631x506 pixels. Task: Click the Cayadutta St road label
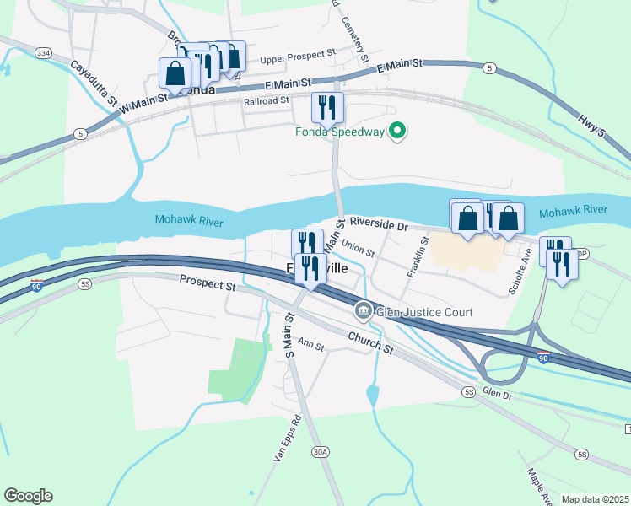coord(94,83)
